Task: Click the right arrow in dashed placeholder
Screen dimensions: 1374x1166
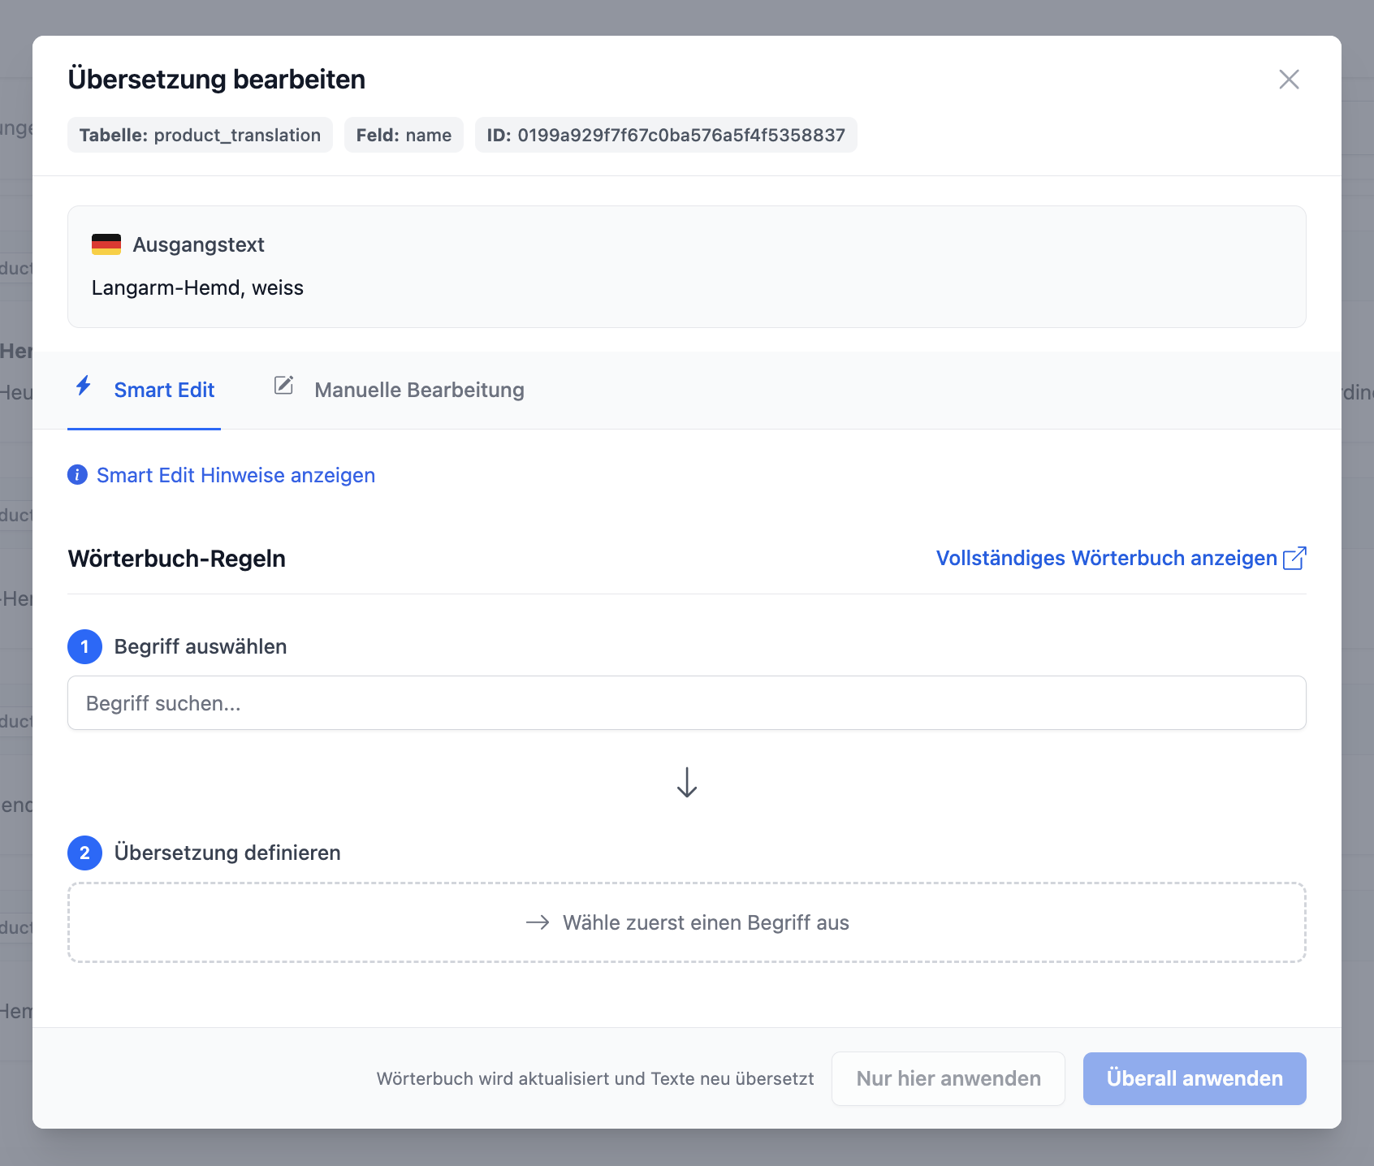Action: point(538,922)
